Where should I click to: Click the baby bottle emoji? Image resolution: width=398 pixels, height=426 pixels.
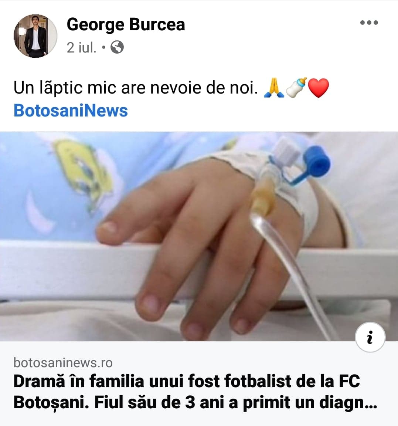pyautogui.click(x=296, y=87)
